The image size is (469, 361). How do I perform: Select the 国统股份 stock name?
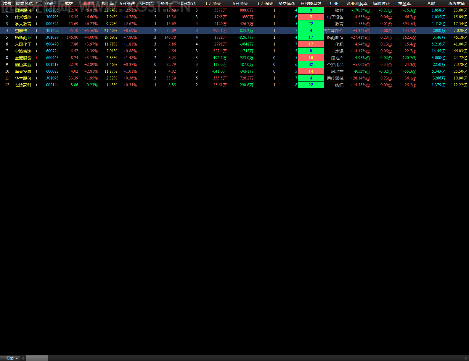click(x=23, y=10)
